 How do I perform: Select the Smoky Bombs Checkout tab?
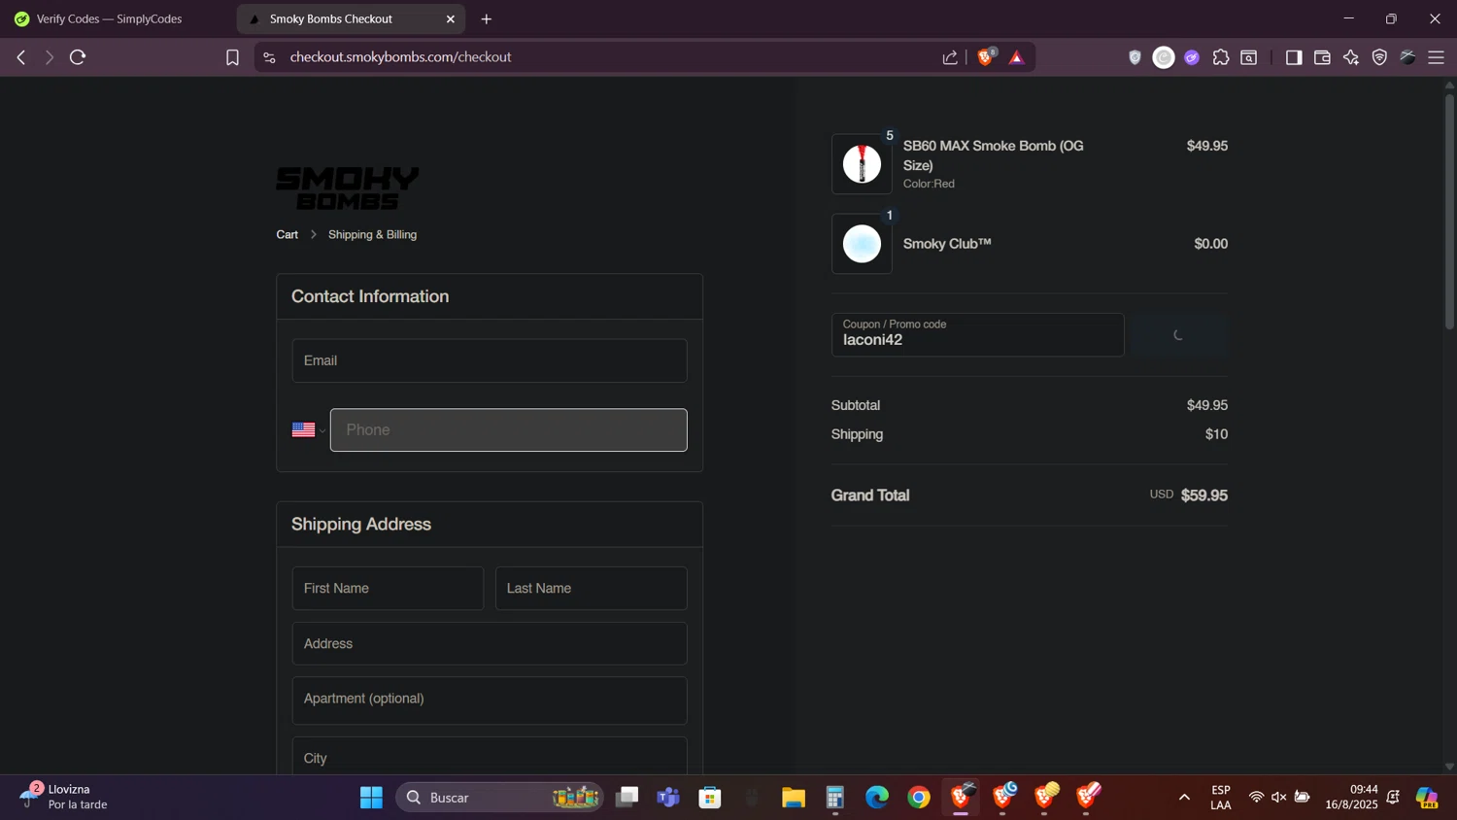pyautogui.click(x=351, y=18)
